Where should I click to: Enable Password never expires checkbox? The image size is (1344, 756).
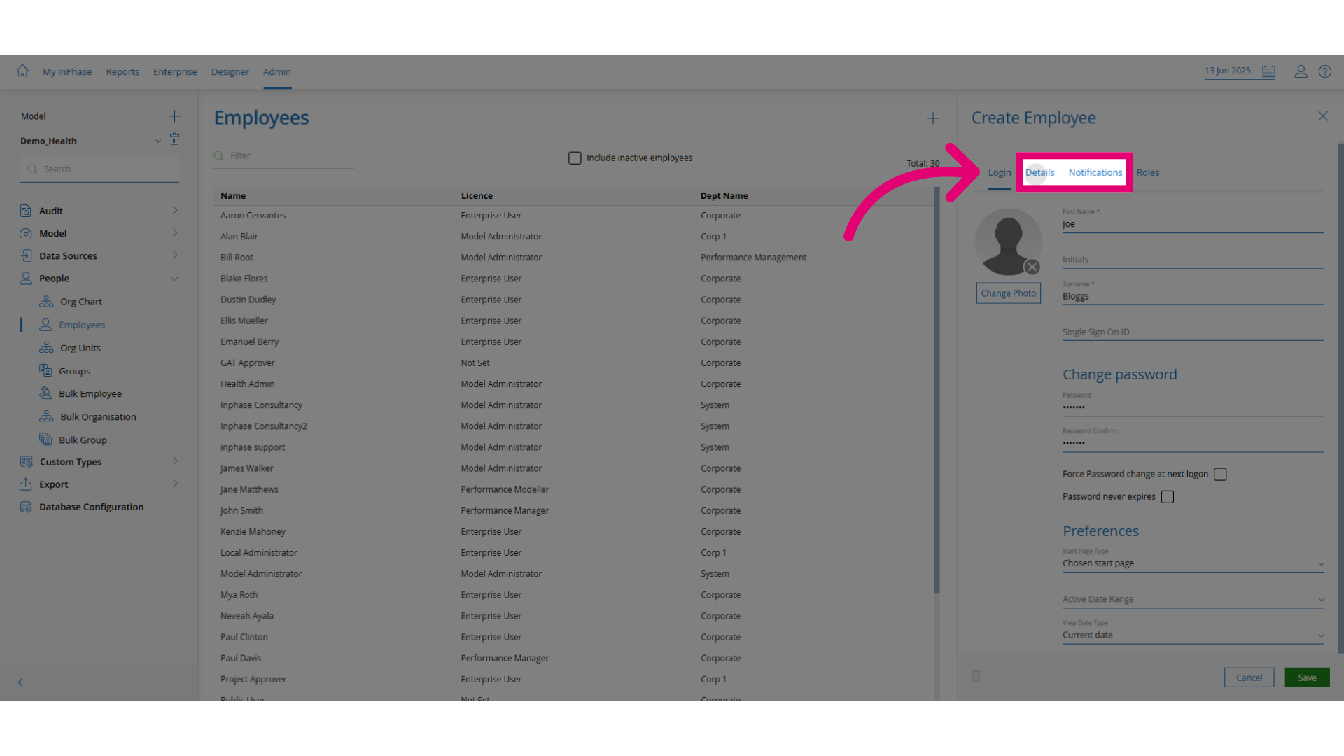pyautogui.click(x=1167, y=497)
